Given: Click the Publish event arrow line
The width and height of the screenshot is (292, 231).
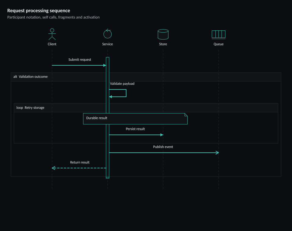Looking at the screenshot, I should point(164,153).
